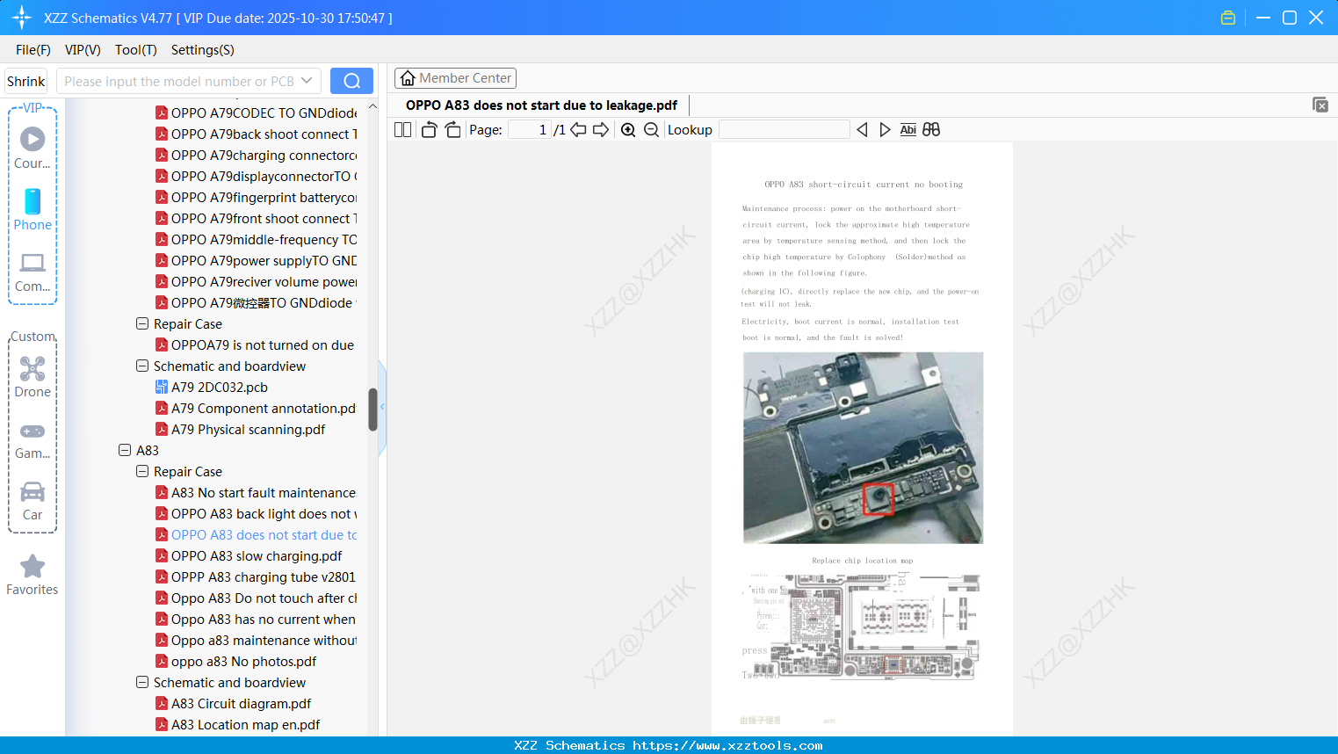The width and height of the screenshot is (1338, 754).
Task: Open the Favorites star section
Action: pyautogui.click(x=33, y=575)
